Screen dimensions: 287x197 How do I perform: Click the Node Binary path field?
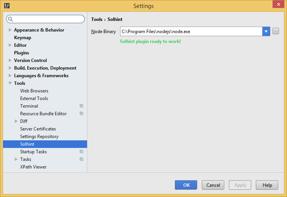[191, 32]
